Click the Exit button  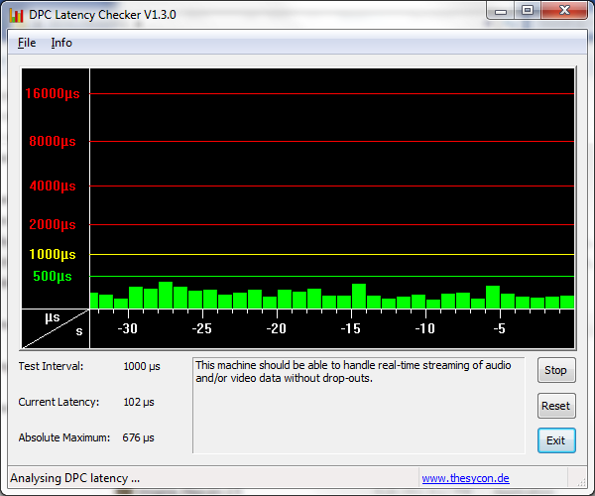(555, 440)
